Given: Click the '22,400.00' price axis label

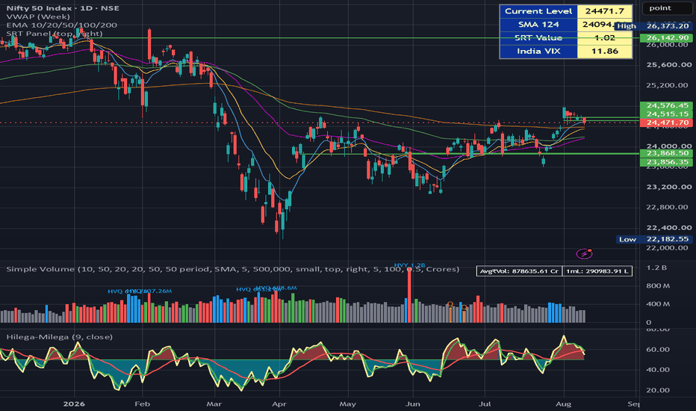Looking at the screenshot, I should click(669, 227).
